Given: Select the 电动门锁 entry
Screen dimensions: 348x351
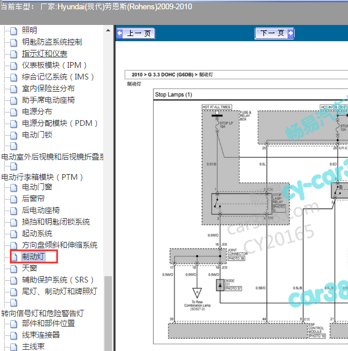Looking at the screenshot, I should [37, 135].
